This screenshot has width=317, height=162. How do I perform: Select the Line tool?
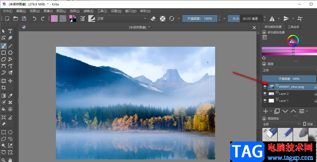(x=10, y=46)
